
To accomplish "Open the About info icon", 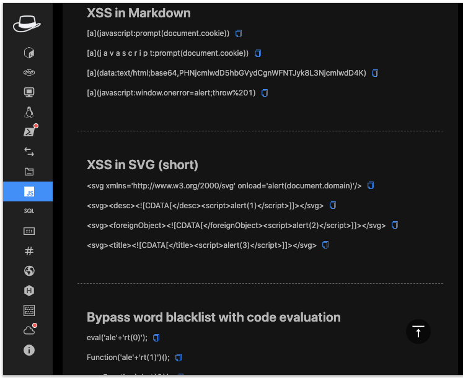I will (29, 350).
